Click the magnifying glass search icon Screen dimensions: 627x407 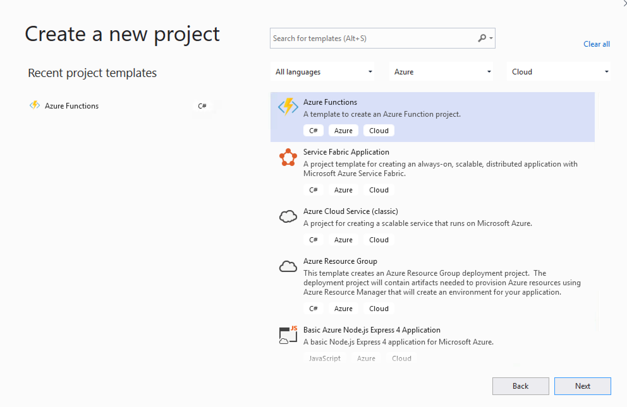(x=481, y=38)
